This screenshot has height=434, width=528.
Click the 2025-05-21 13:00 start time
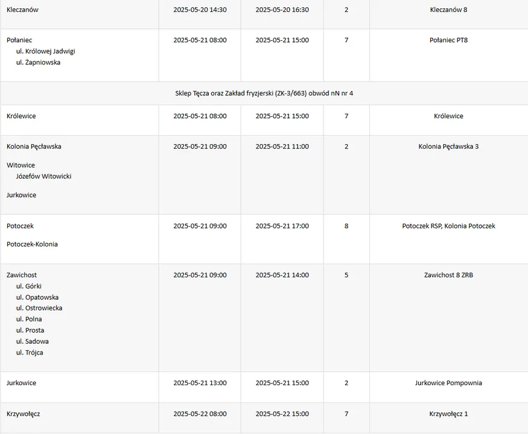(x=200, y=383)
